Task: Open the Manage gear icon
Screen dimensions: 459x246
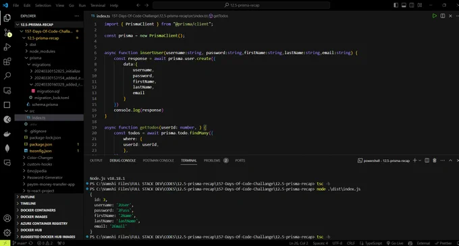Action: (7, 233)
